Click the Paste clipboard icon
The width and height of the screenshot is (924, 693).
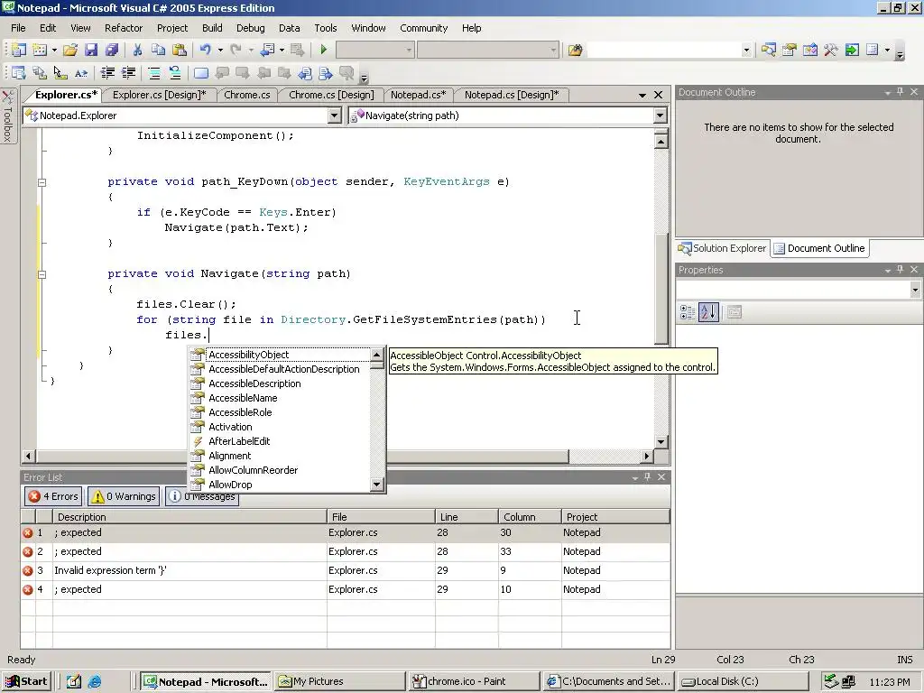click(x=180, y=51)
